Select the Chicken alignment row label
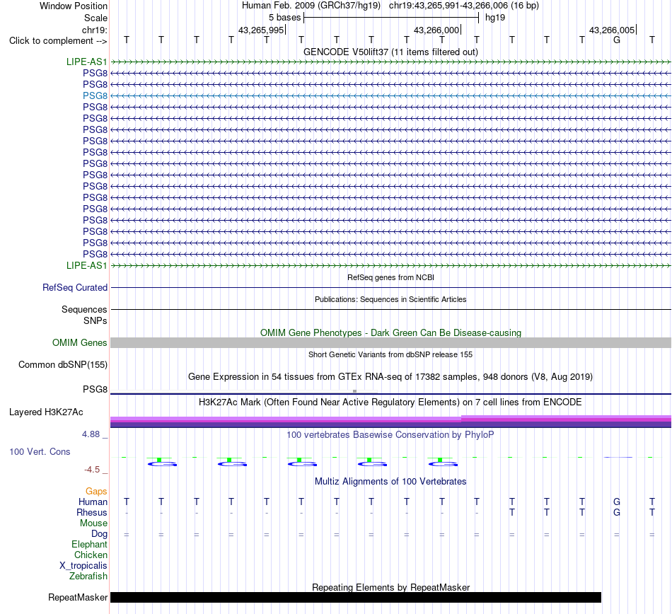 tap(91, 555)
